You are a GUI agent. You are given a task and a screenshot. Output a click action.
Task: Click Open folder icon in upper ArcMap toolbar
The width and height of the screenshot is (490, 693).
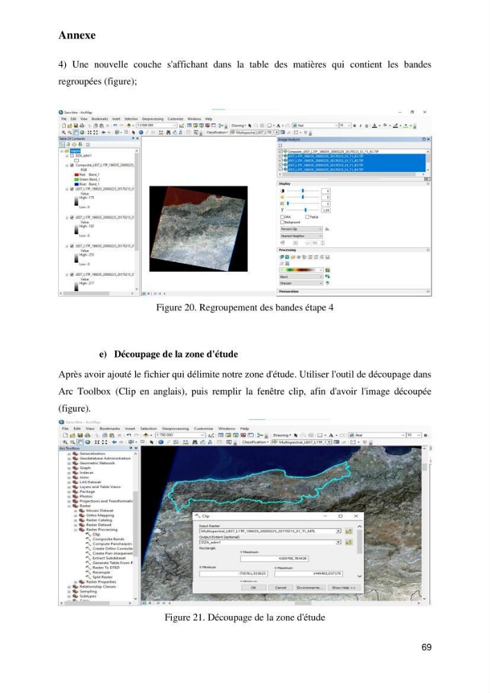click(x=69, y=125)
